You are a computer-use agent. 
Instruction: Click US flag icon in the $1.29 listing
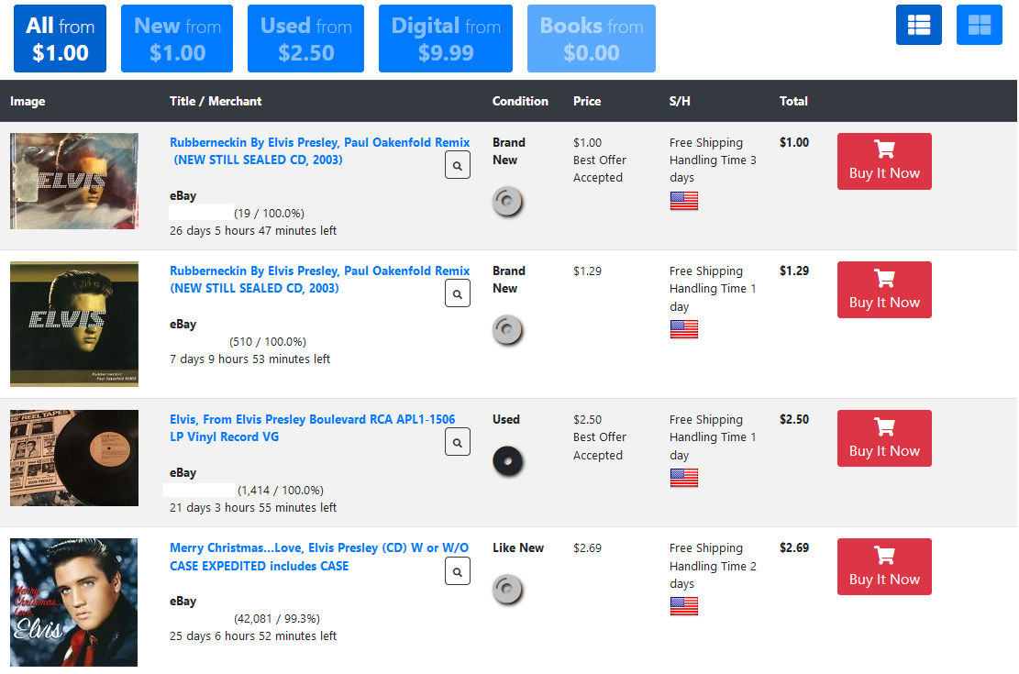pos(683,329)
